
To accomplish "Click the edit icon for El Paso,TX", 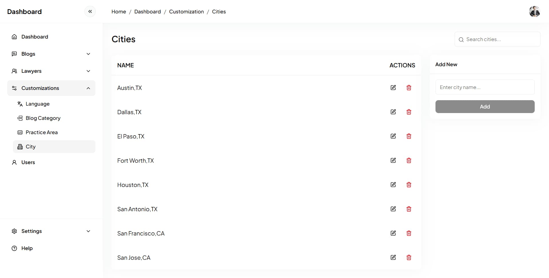I will pos(393,136).
